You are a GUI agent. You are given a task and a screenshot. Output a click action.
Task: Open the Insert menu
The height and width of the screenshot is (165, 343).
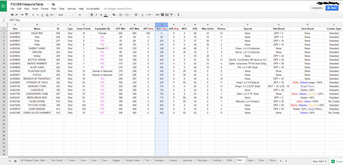pos(35,9)
